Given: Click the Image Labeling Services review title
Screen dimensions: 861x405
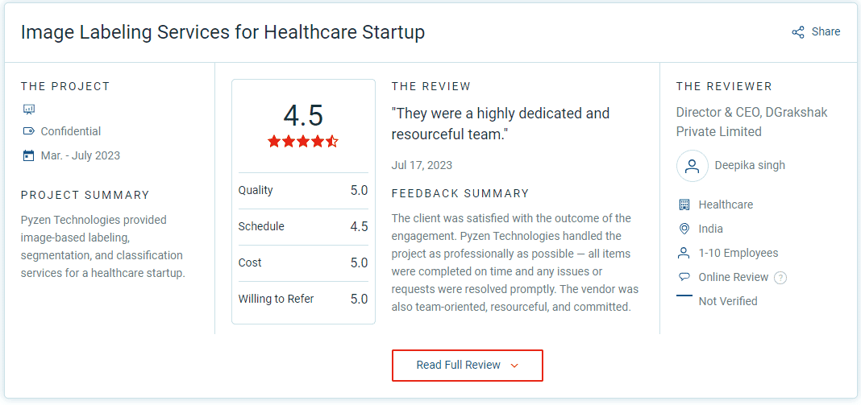Looking at the screenshot, I should pyautogui.click(x=223, y=32).
